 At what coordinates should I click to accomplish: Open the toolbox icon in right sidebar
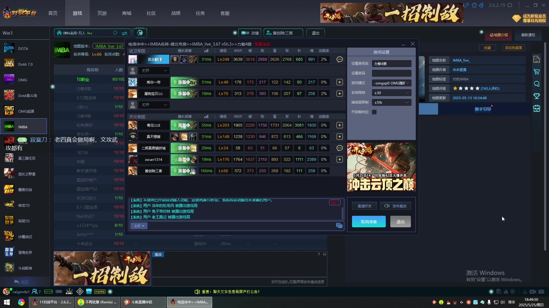[537, 108]
